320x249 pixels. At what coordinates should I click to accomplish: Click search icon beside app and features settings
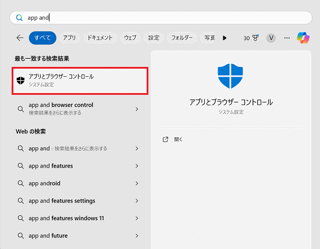pyautogui.click(x=20, y=201)
